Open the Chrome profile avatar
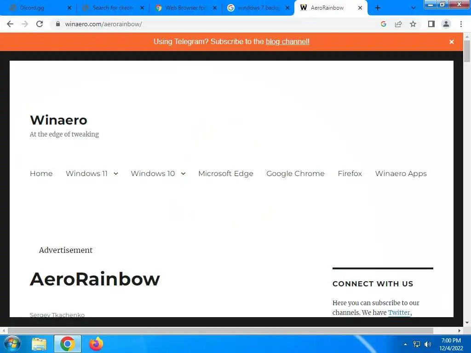The image size is (471, 353). pyautogui.click(x=446, y=24)
